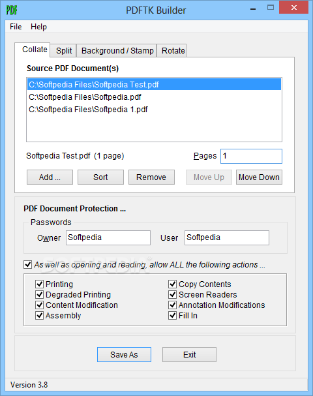Click the User password field

(x=227, y=237)
